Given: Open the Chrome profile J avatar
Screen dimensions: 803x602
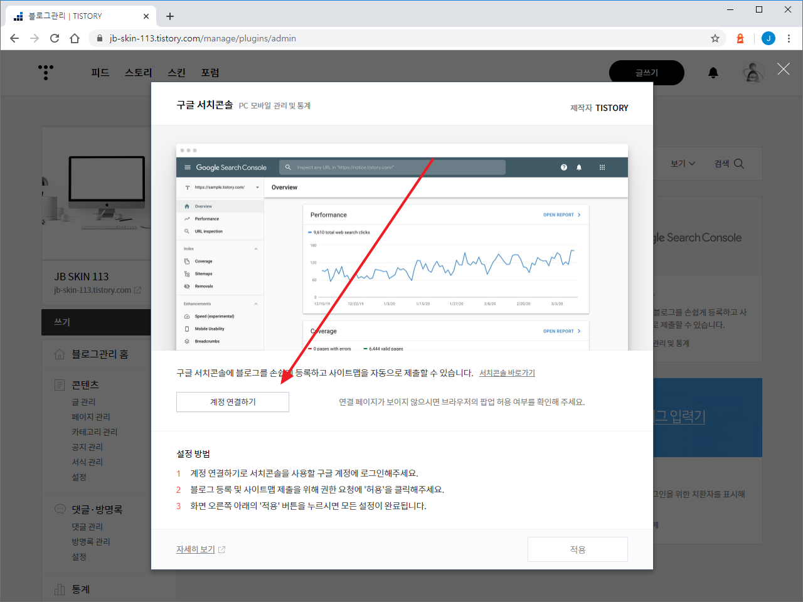Looking at the screenshot, I should (768, 38).
